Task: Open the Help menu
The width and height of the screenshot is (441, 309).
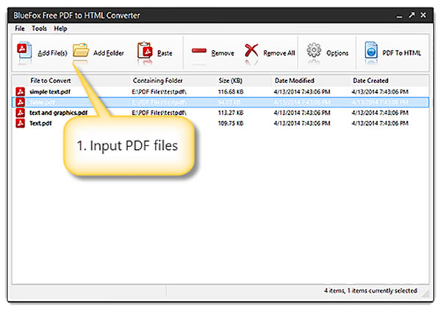Action: pos(60,29)
